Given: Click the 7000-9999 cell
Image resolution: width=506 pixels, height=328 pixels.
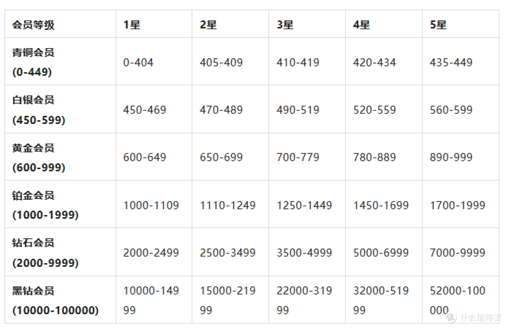Looking at the screenshot, I should click(461, 252).
